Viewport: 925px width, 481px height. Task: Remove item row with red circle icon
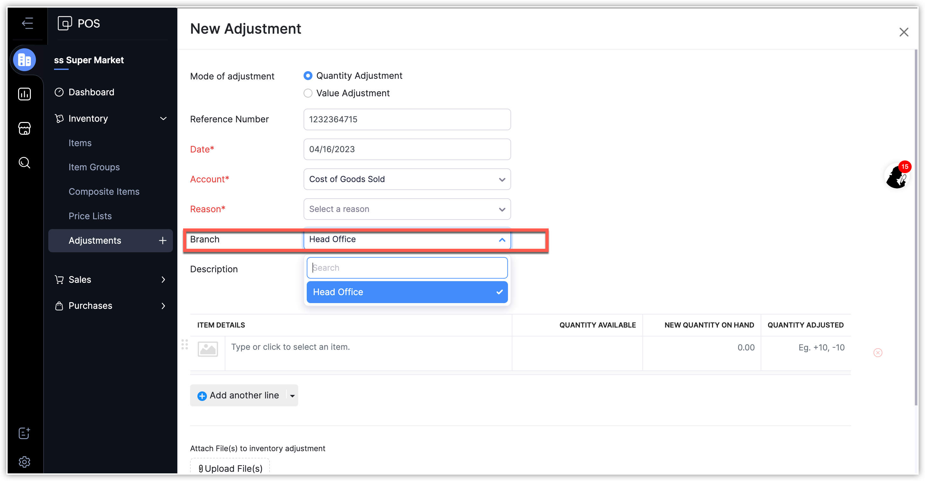click(x=878, y=353)
